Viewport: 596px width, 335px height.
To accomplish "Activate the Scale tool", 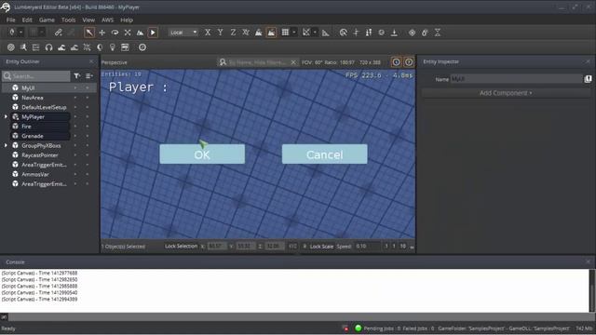I will point(128,33).
